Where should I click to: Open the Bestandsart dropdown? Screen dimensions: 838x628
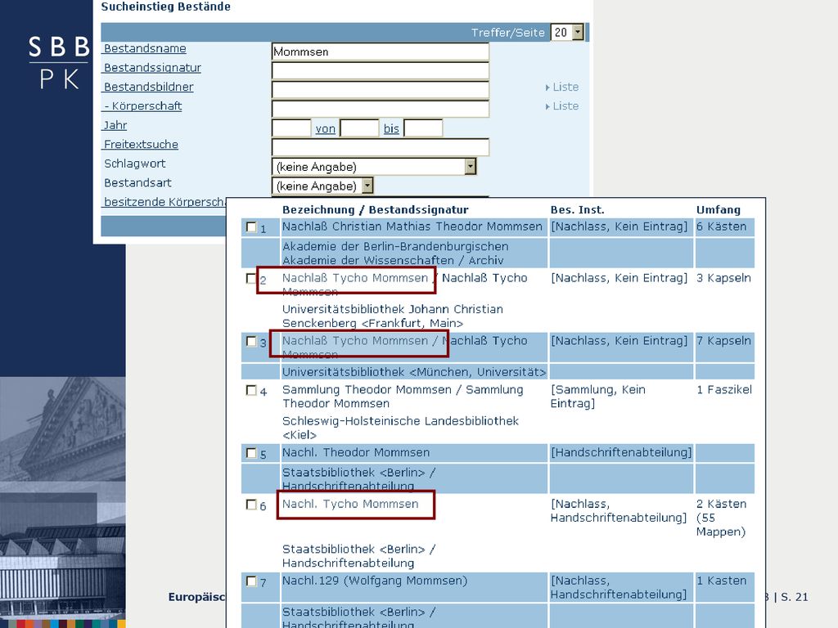click(322, 186)
